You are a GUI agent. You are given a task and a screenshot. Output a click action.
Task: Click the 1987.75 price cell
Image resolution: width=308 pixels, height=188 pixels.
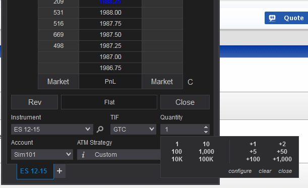[110, 24]
